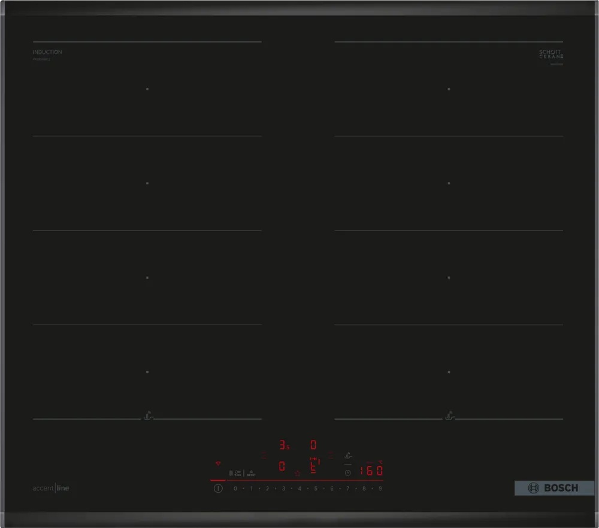
Task: Tap the main power on/off symbol
Action: pyautogui.click(x=218, y=488)
